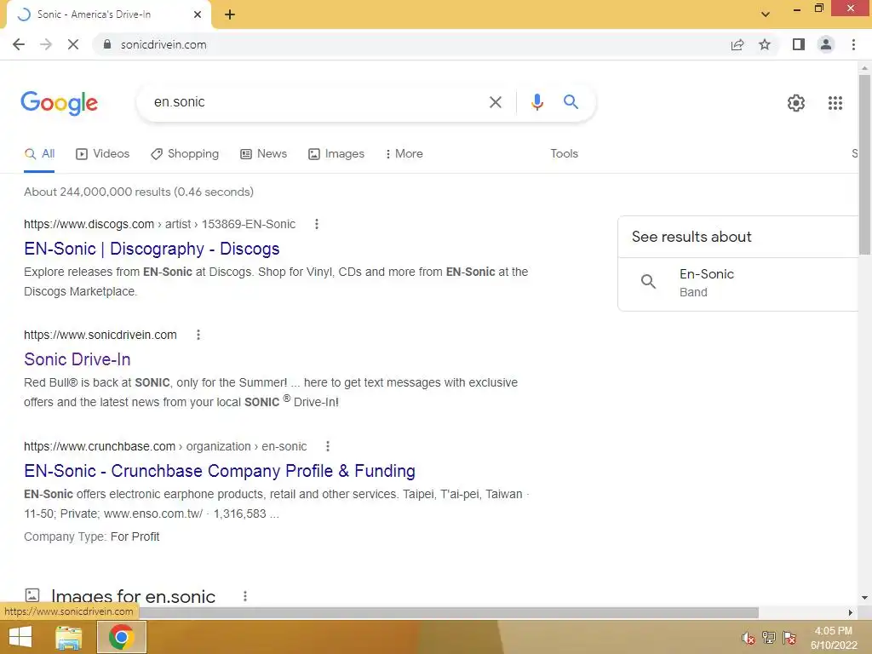Open Chrome's three-dot menu
The width and height of the screenshot is (872, 654).
853,44
